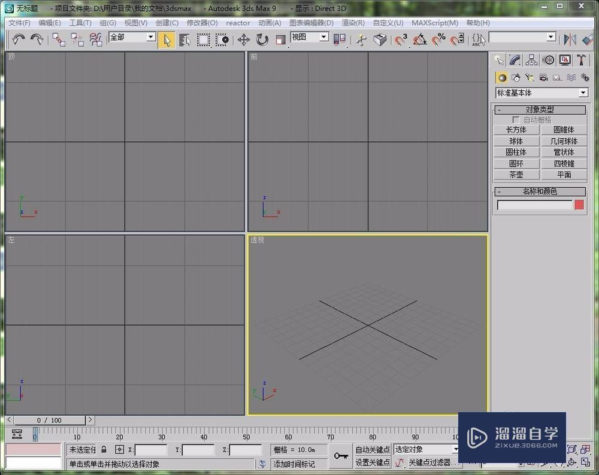Click the large Set Keys key icon
The height and width of the screenshot is (475, 599).
(x=341, y=456)
